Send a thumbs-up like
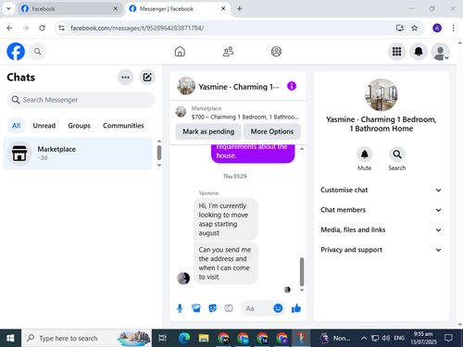Image resolution: width=463 pixels, height=347 pixels. pyautogui.click(x=296, y=308)
